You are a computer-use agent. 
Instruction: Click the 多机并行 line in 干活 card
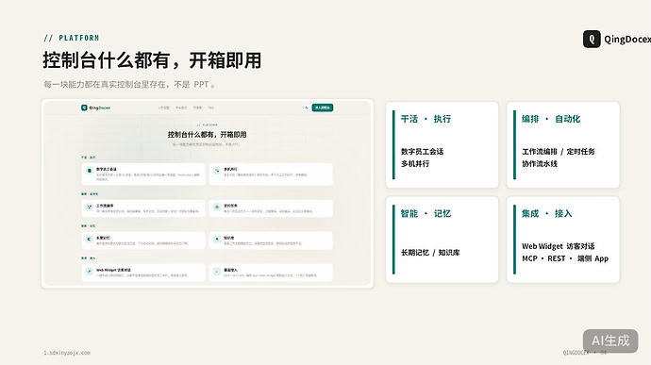pyautogui.click(x=415, y=163)
